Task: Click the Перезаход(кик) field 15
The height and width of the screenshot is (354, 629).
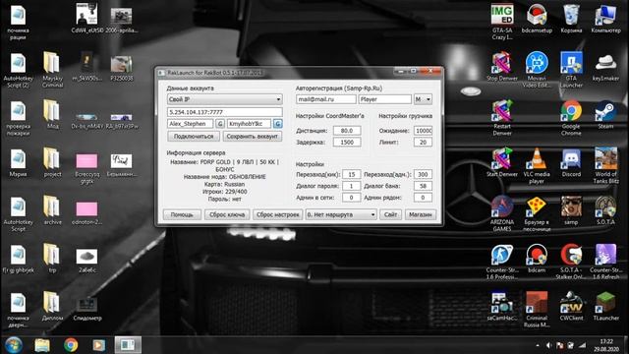Action: (x=352, y=174)
